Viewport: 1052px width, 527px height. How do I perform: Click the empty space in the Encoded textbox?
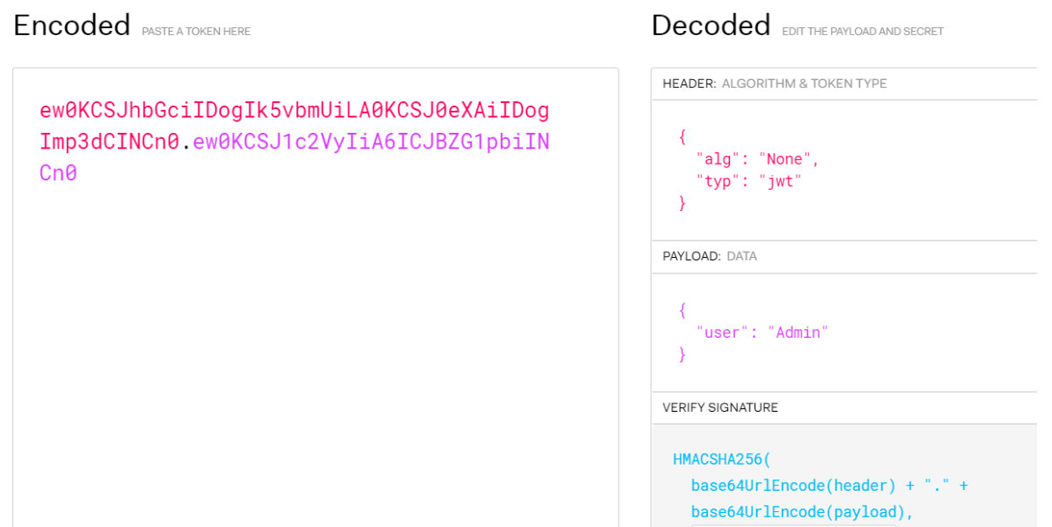click(315, 352)
